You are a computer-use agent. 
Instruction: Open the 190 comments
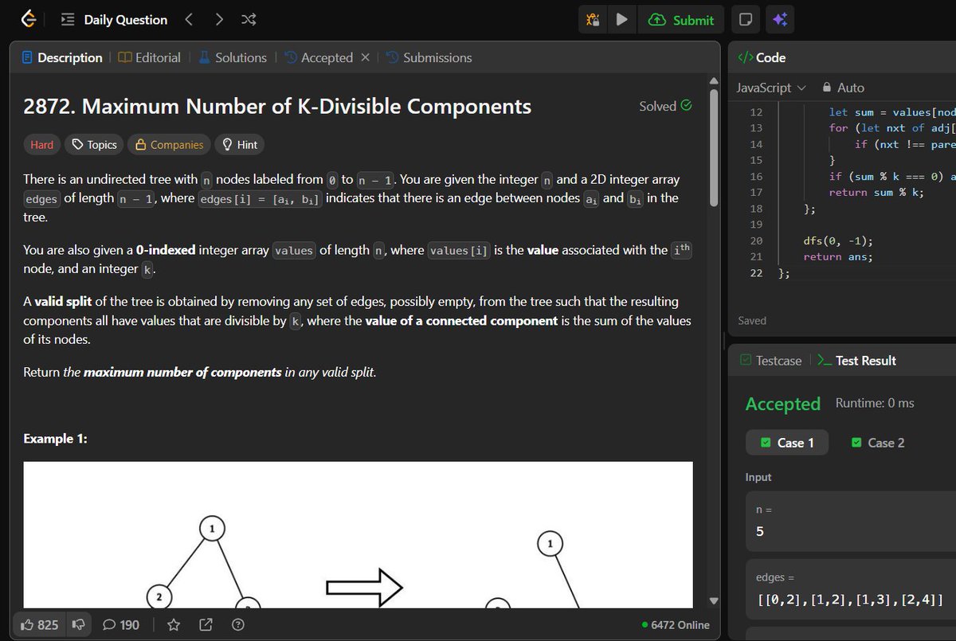(122, 625)
